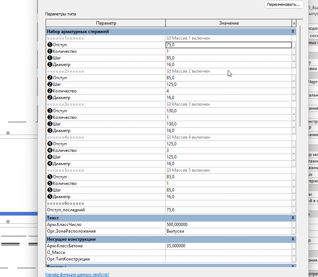Image resolution: width=318 pixels, height=277 pixels.
Task: Collapse the Несущие конструкции group
Action: (293, 239)
